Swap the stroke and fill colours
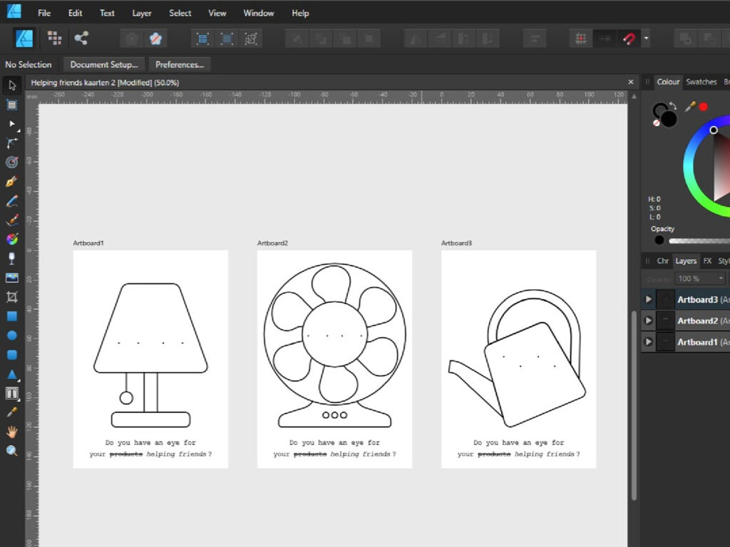The height and width of the screenshot is (547, 730). click(x=672, y=106)
